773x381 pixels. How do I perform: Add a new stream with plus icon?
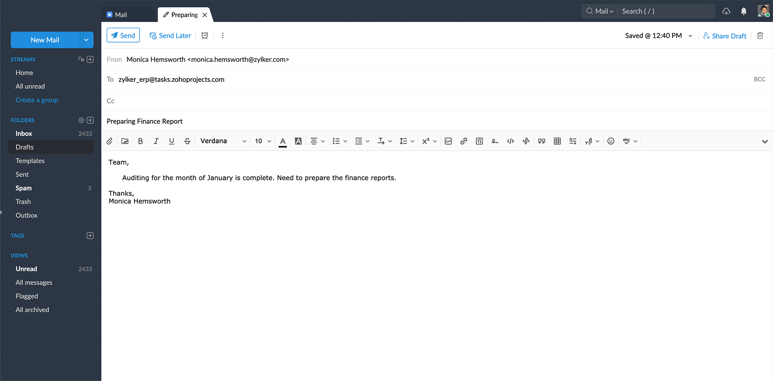coord(90,59)
